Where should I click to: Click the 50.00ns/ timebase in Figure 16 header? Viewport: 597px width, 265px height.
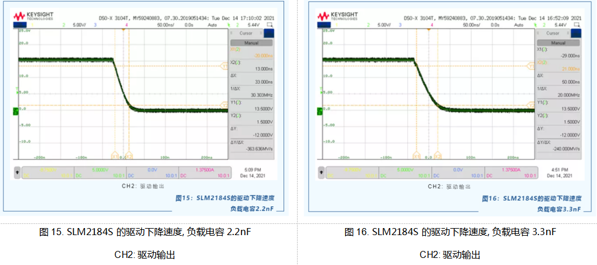tap(472, 25)
